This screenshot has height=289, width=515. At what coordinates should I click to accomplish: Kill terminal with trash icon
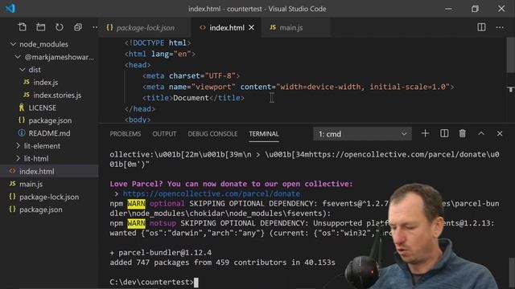pyautogui.click(x=463, y=134)
